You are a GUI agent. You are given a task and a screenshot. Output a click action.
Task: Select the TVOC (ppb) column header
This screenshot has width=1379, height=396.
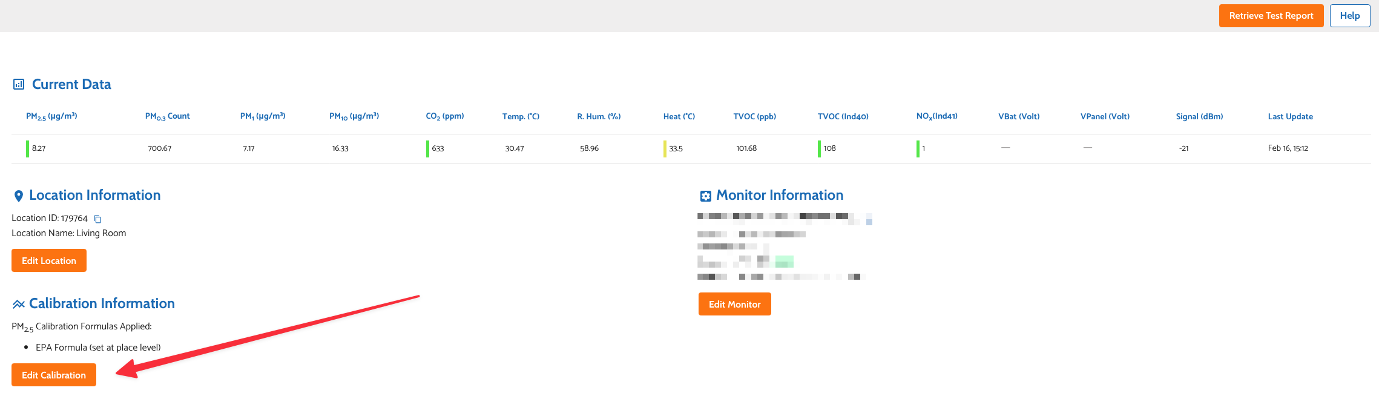[x=754, y=116]
